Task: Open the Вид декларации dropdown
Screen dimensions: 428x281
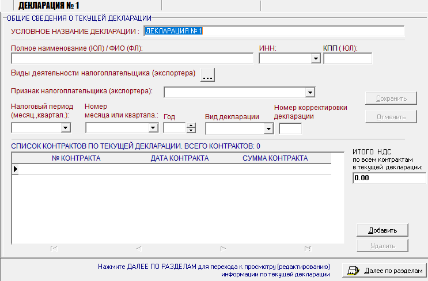Action: click(x=268, y=128)
